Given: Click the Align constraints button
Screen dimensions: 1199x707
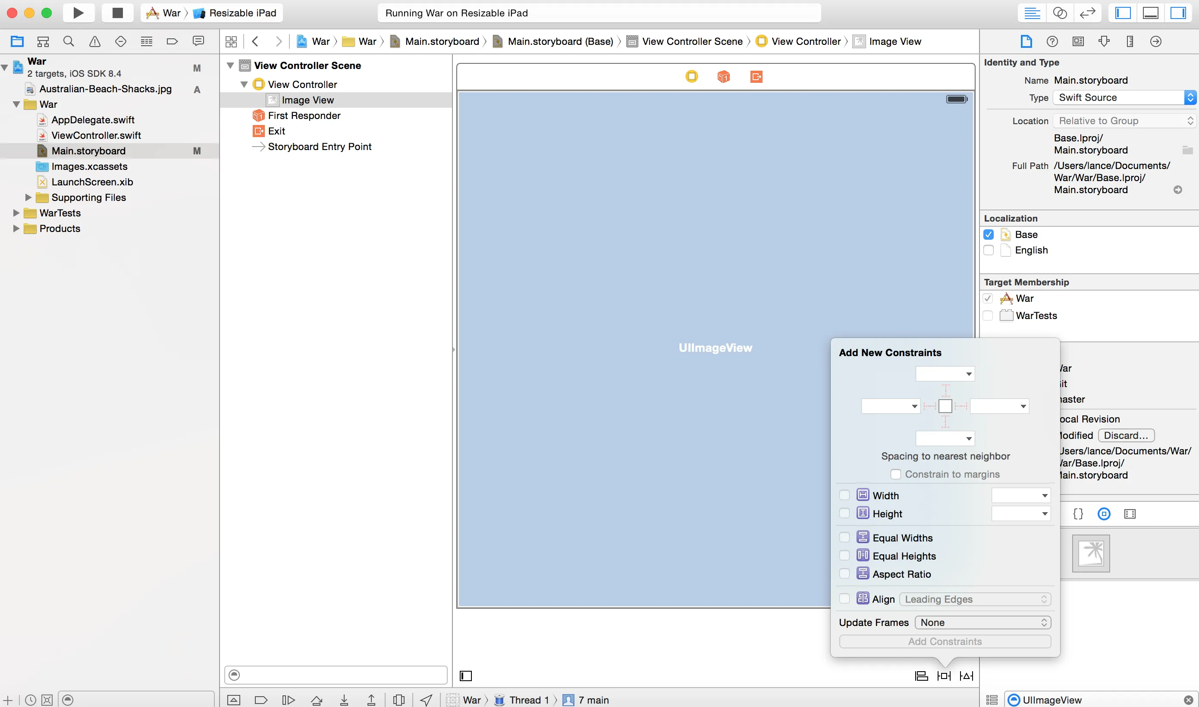Looking at the screenshot, I should (x=921, y=676).
